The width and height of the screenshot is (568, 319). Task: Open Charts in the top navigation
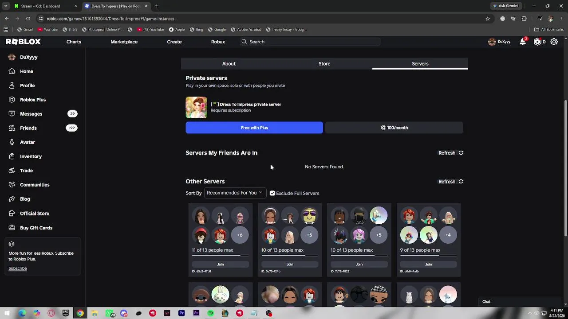74,42
